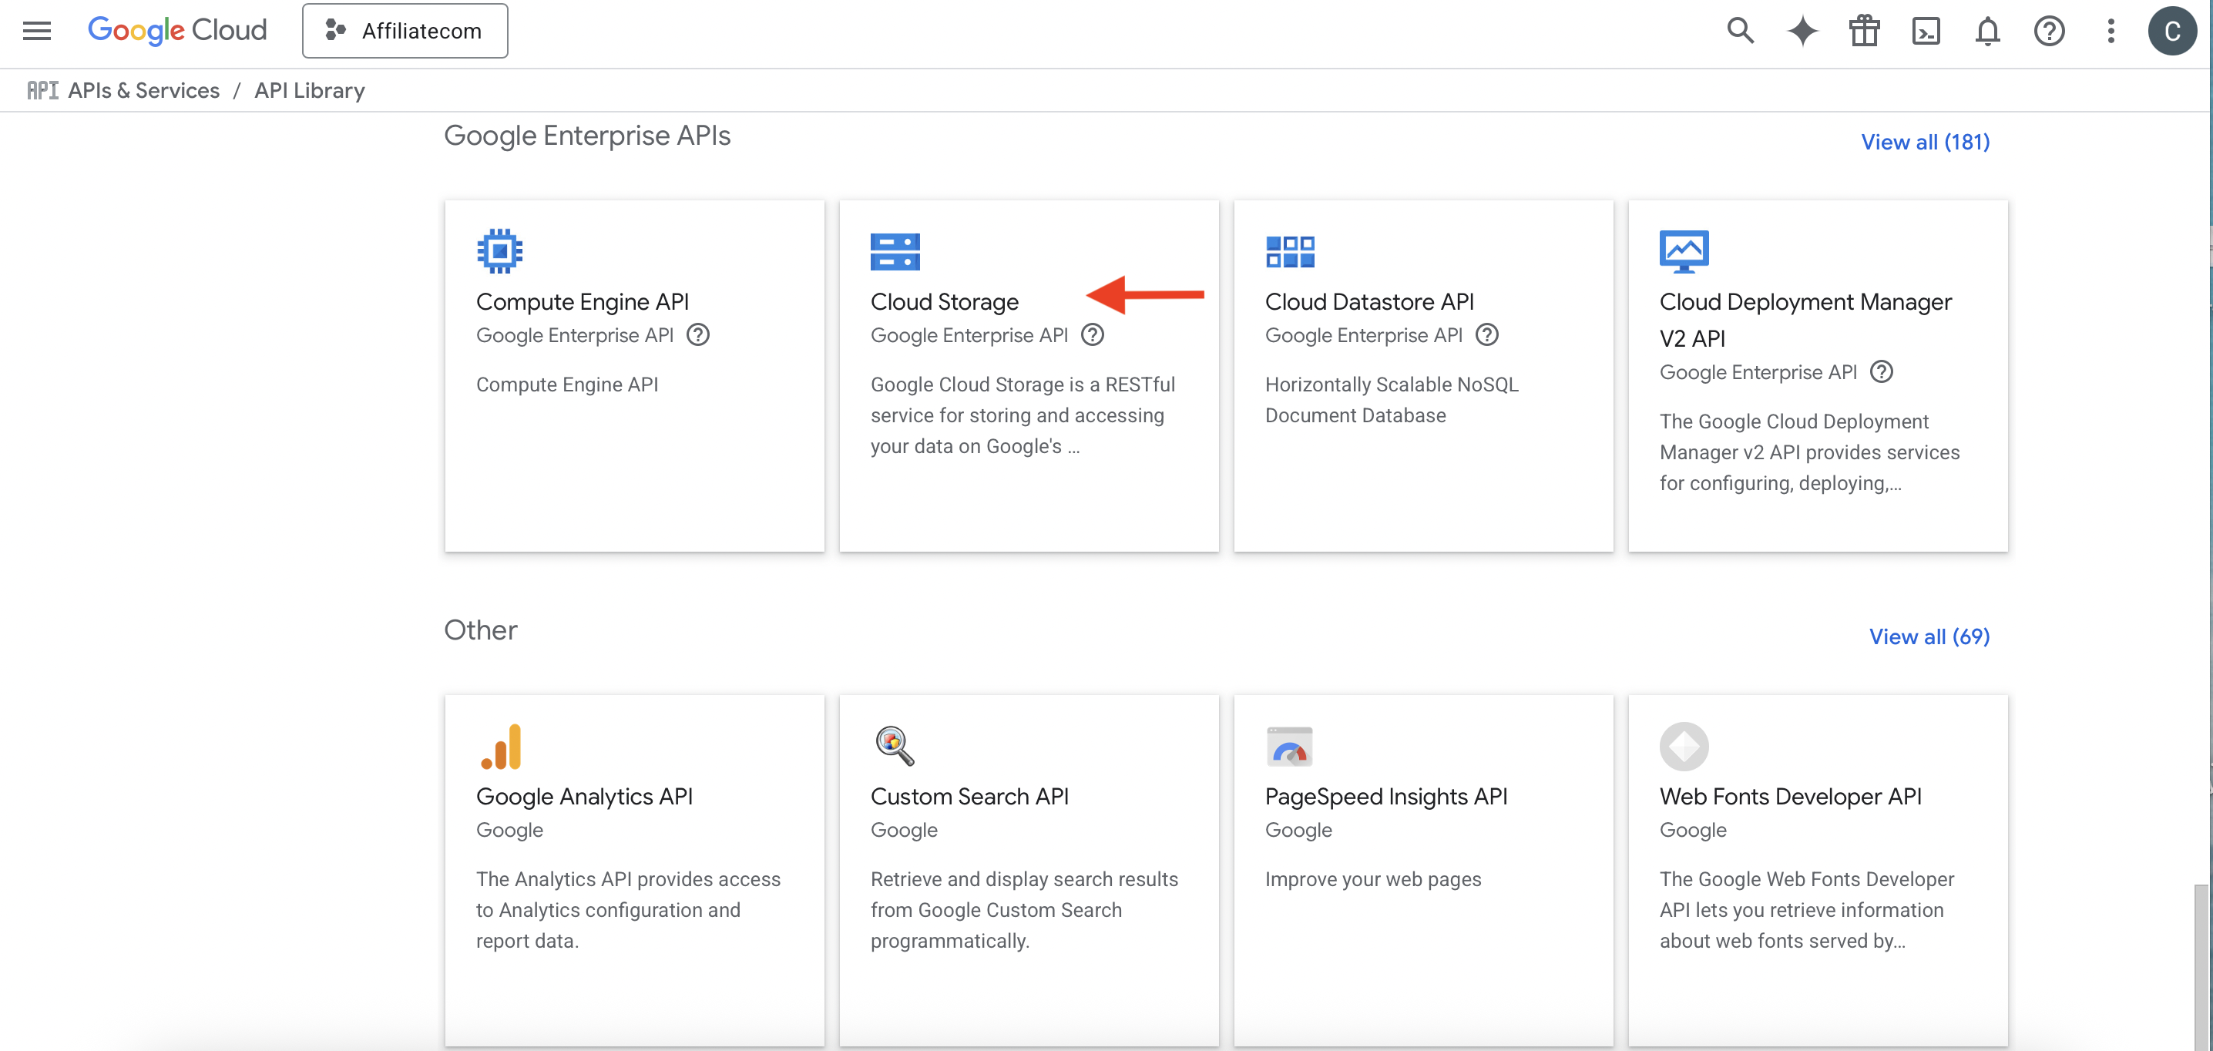Open the Compute Engine API card title

583,301
